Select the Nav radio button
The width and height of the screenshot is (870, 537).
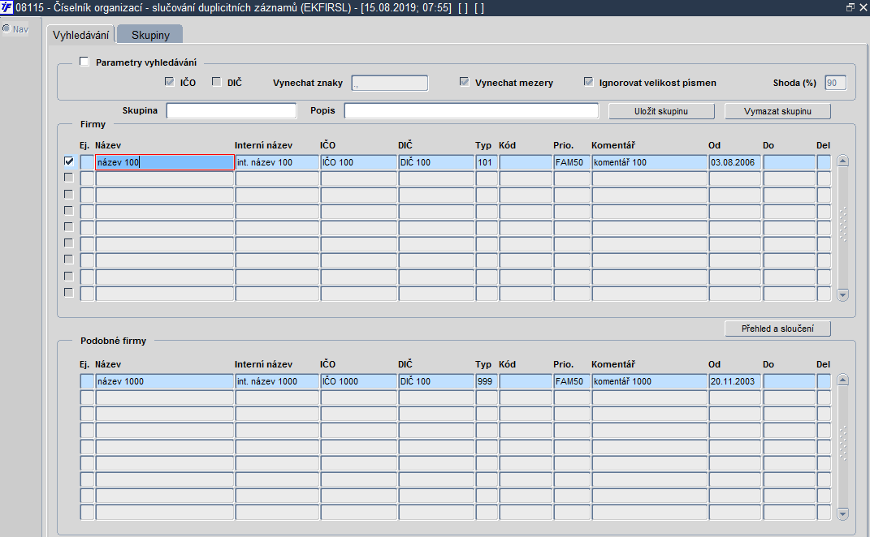click(x=6, y=28)
